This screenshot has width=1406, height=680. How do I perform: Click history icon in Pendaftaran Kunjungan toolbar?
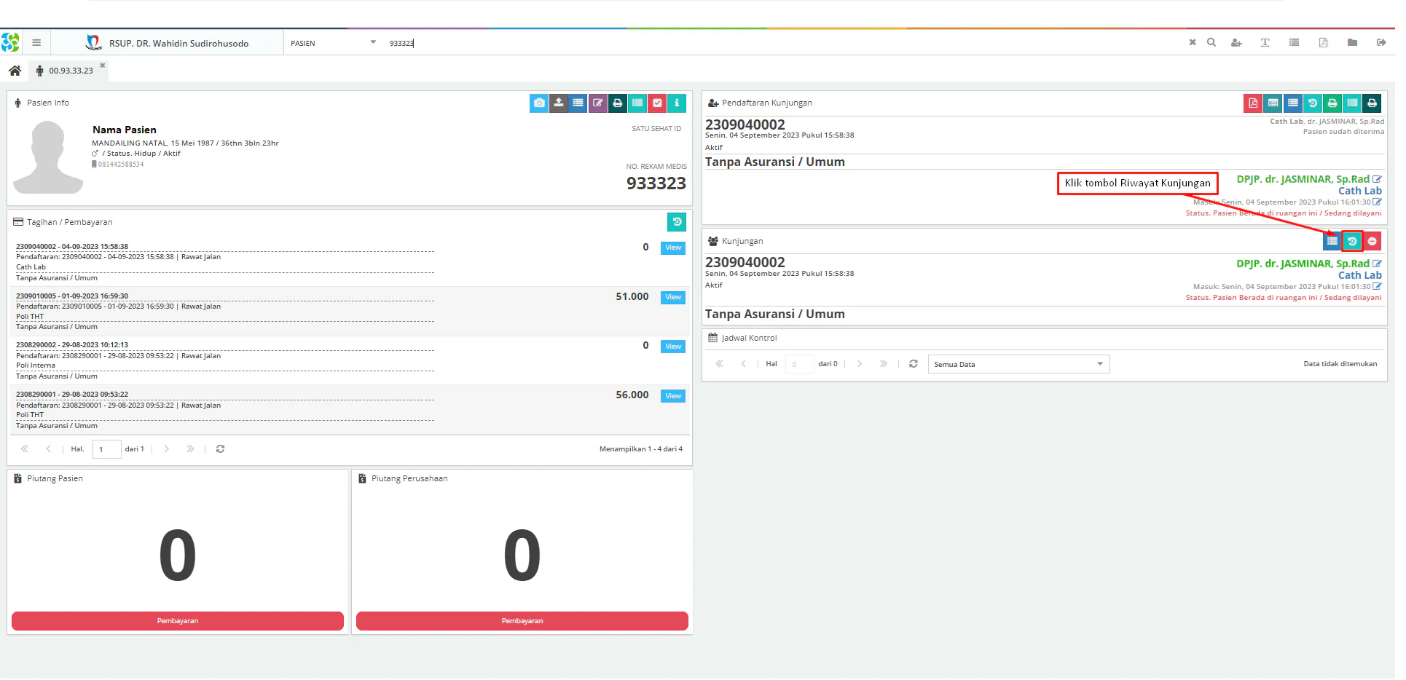tap(1313, 103)
